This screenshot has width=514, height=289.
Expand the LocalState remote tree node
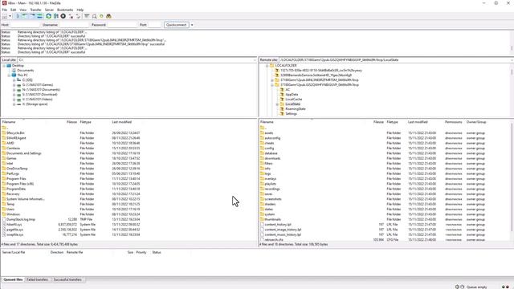pyautogui.click(x=277, y=104)
